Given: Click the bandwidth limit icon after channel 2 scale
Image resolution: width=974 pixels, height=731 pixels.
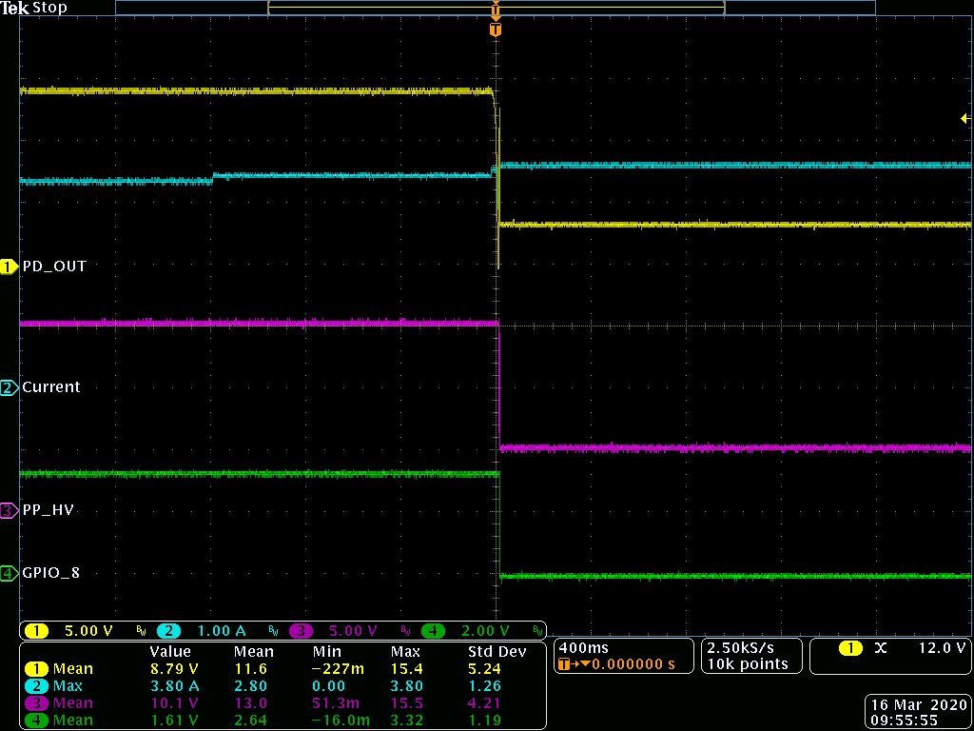Looking at the screenshot, I should pos(273,632).
